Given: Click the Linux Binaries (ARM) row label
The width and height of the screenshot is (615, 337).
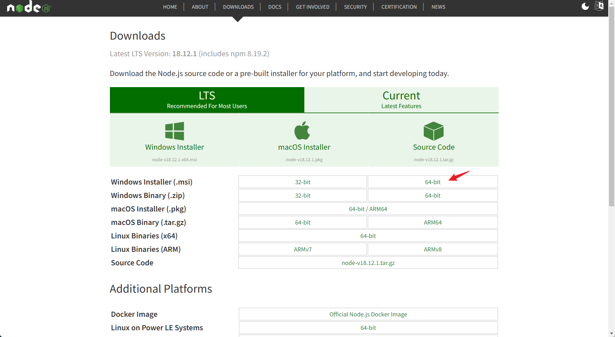Looking at the screenshot, I should pos(146,249).
